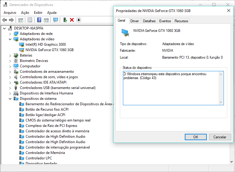Click the Cancelar button
This screenshot has width=235, height=172.
pyautogui.click(x=220, y=137)
